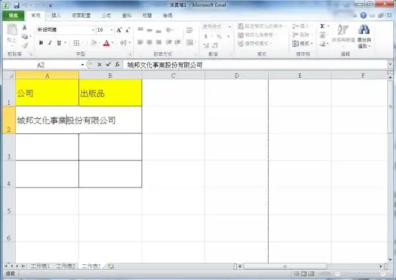This screenshot has width=396, height=280.
Task: Open the font size 16 dropdown
Action: 112,30
